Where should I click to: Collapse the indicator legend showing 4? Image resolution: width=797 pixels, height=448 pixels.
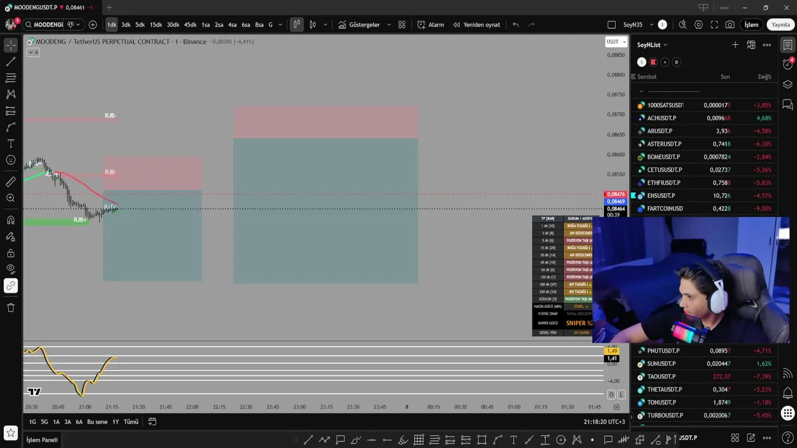[33, 52]
